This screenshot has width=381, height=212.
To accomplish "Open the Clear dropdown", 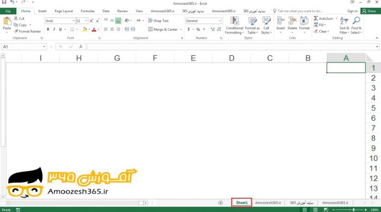I will 321,31.
